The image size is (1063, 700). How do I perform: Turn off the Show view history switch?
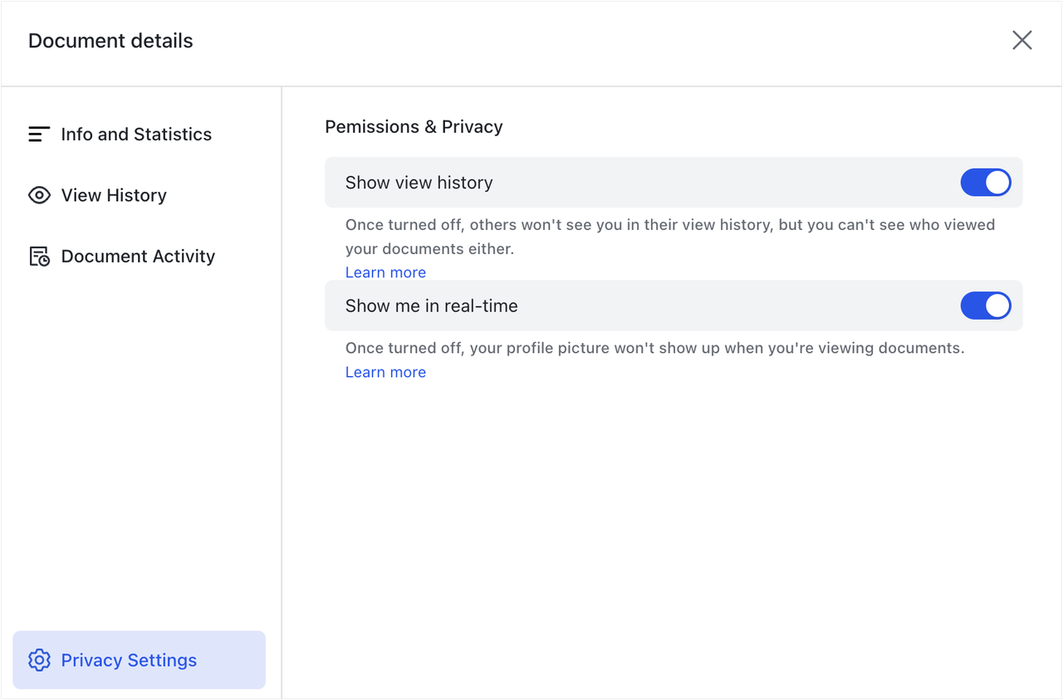click(x=986, y=183)
